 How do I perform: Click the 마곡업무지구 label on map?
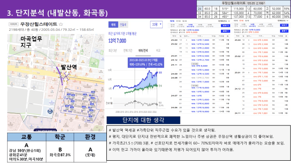pyautogui.click(x=31, y=42)
